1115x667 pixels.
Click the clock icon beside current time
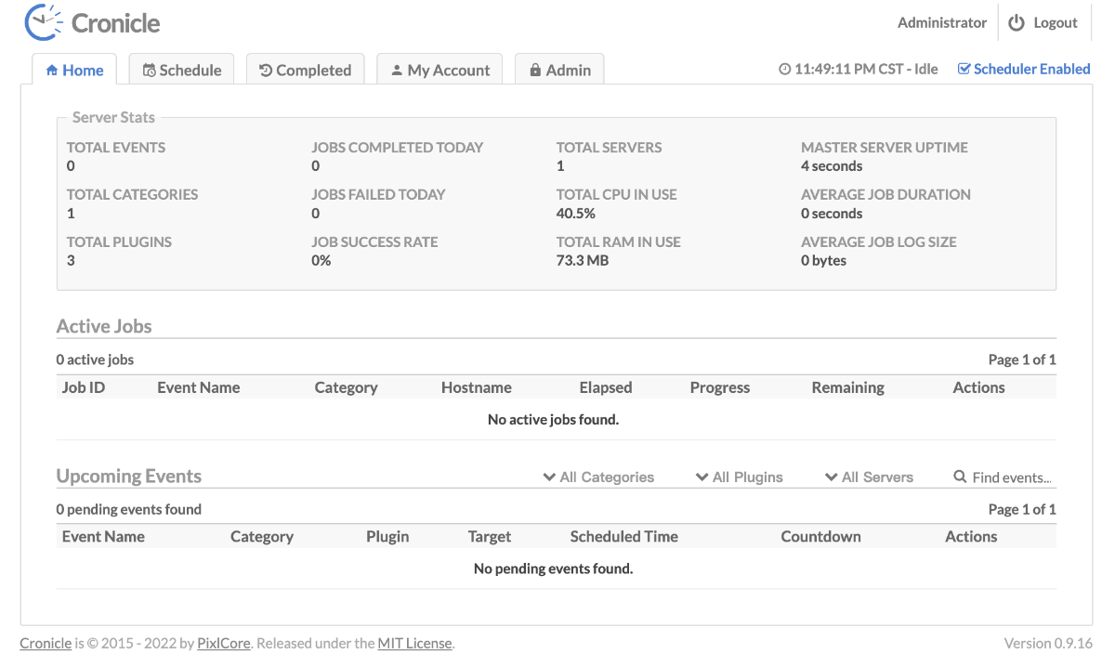[x=784, y=69]
